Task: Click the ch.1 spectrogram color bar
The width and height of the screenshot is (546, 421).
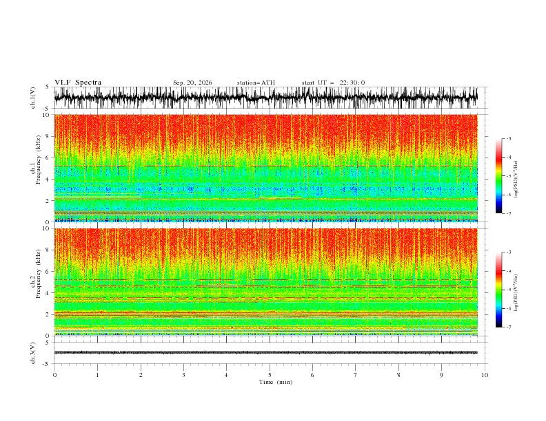Action: point(498,176)
